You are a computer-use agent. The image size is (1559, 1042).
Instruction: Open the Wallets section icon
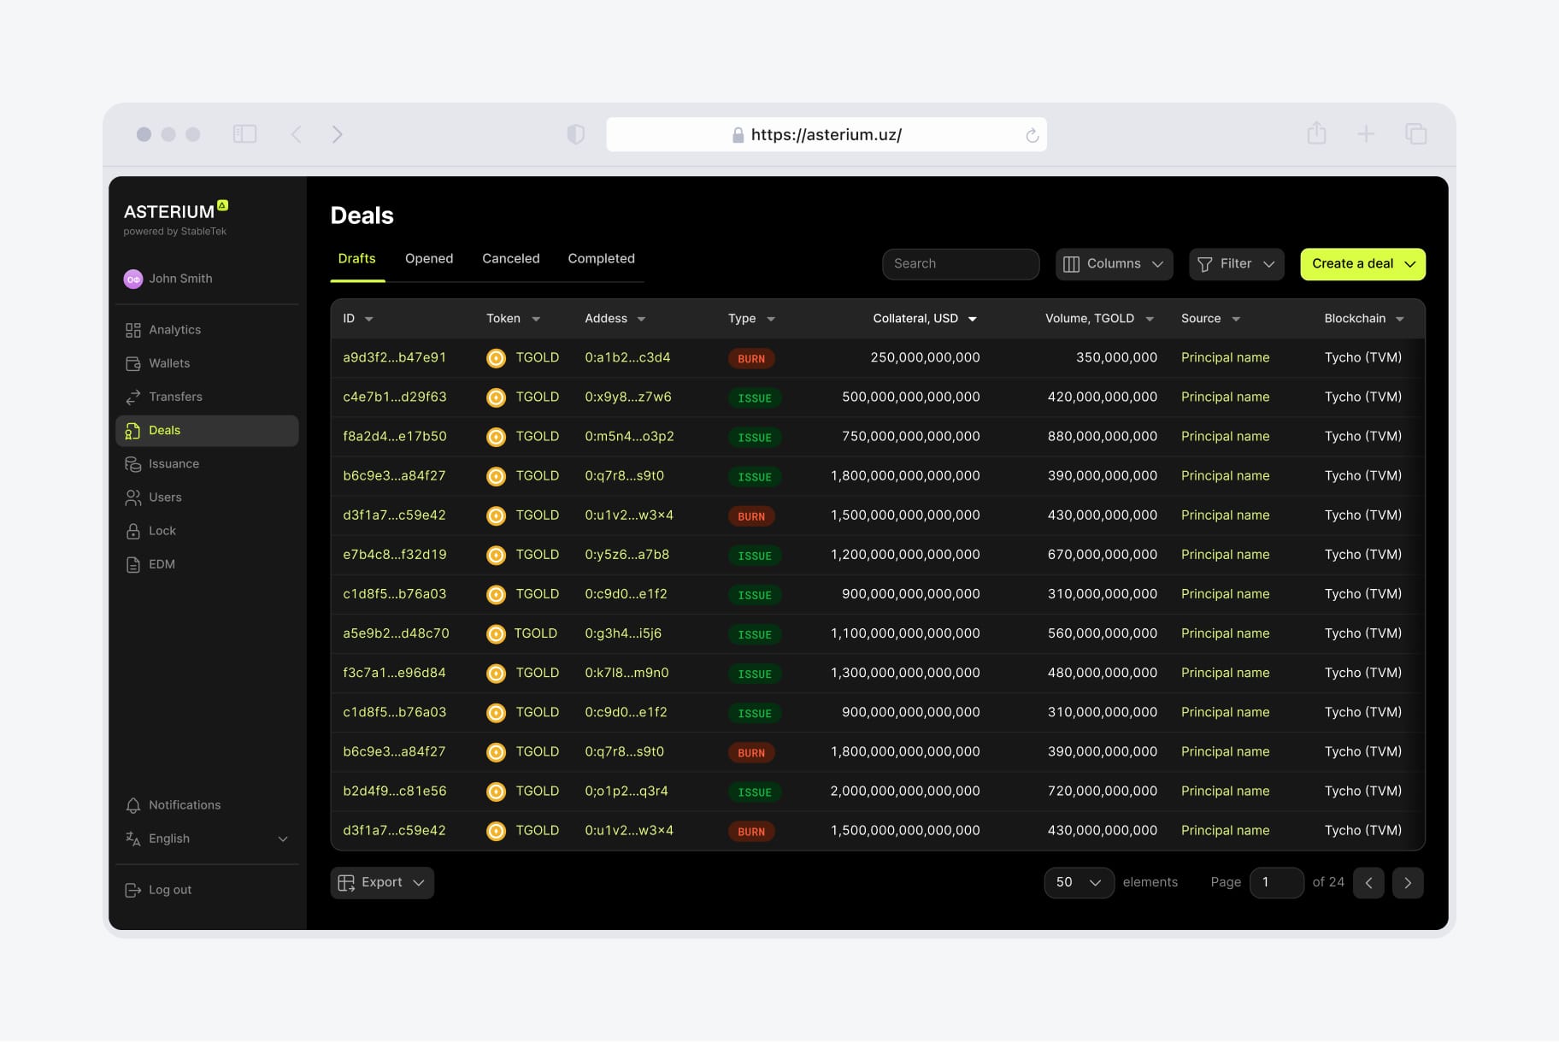[x=133, y=363]
